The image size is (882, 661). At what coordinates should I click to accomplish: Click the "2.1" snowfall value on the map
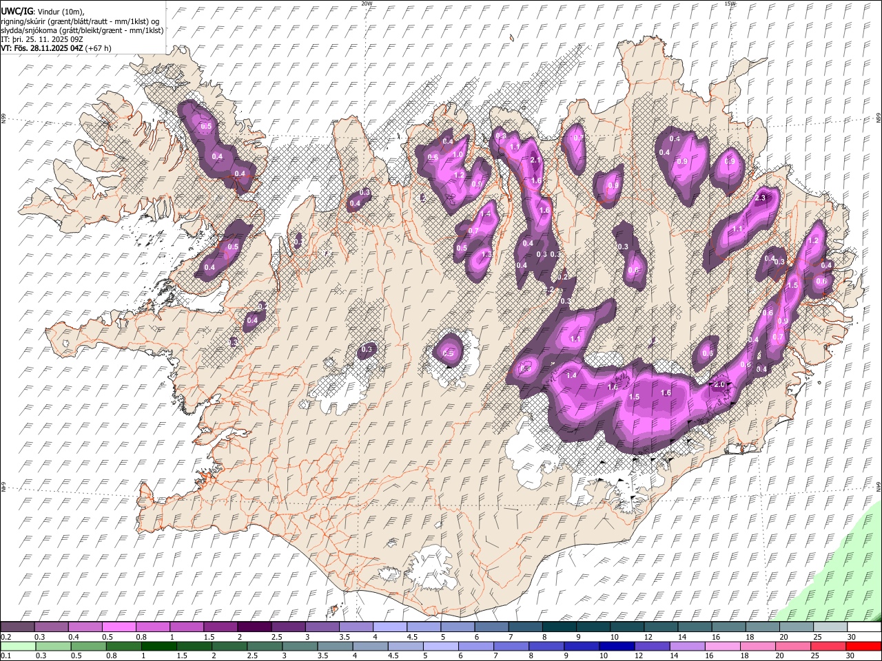pyautogui.click(x=536, y=160)
